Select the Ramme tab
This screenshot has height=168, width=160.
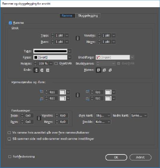[67, 16]
